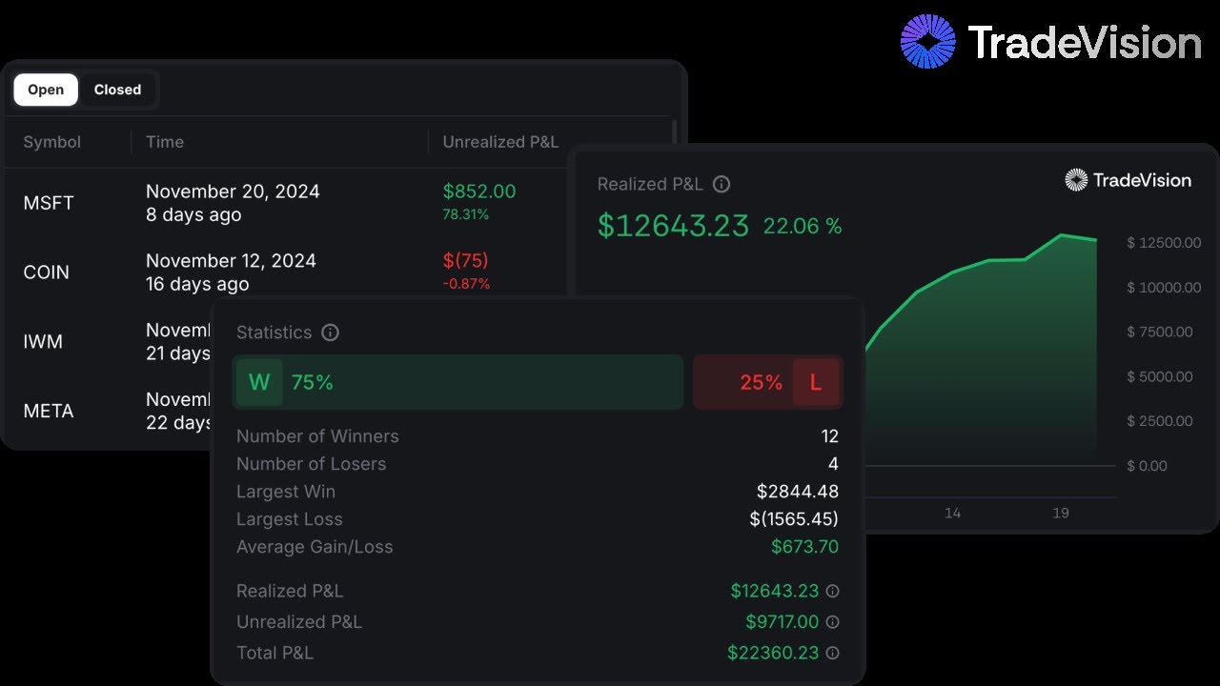This screenshot has height=686, width=1220.
Task: Click the $ 7500.00 axis label
Action: [1160, 333]
